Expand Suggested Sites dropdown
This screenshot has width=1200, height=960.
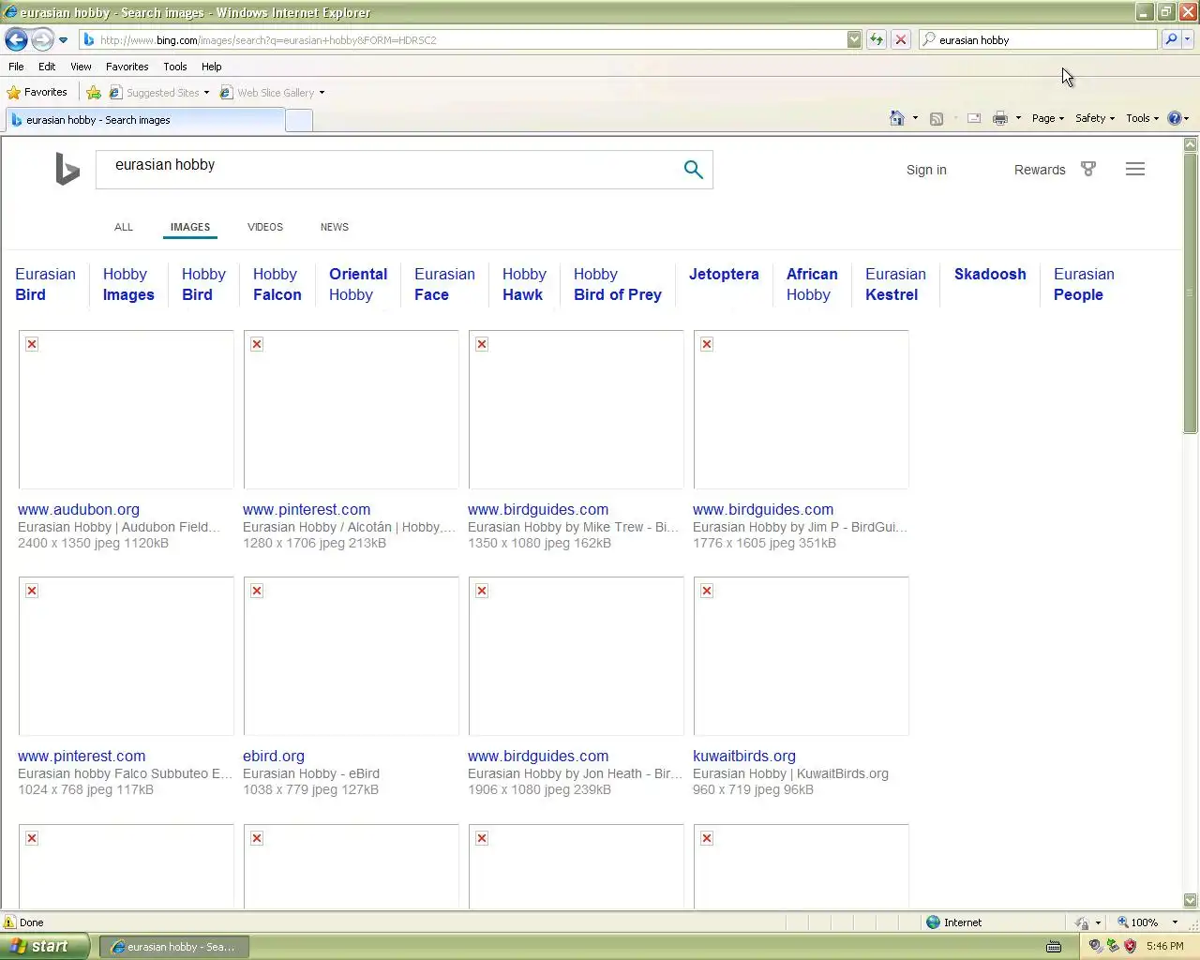tap(206, 93)
